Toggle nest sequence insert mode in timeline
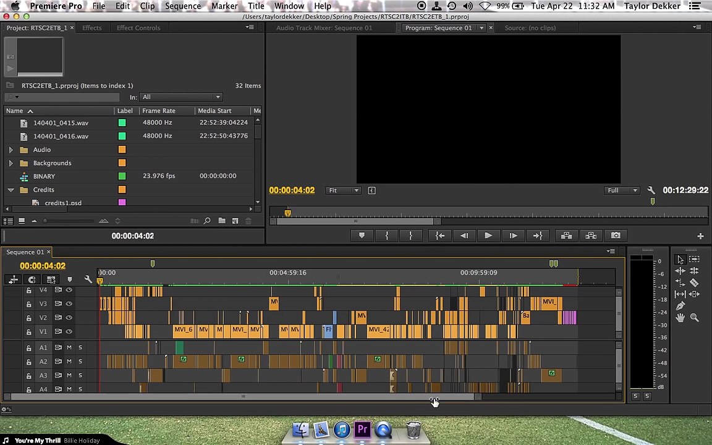Image resolution: width=712 pixels, height=445 pixels. click(x=13, y=279)
